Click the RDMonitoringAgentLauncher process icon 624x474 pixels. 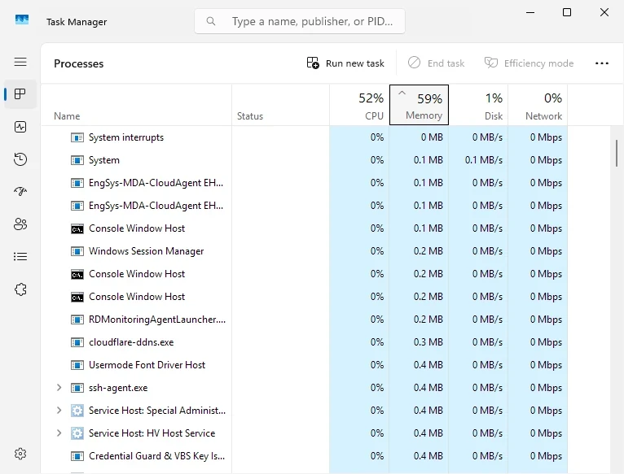77,320
